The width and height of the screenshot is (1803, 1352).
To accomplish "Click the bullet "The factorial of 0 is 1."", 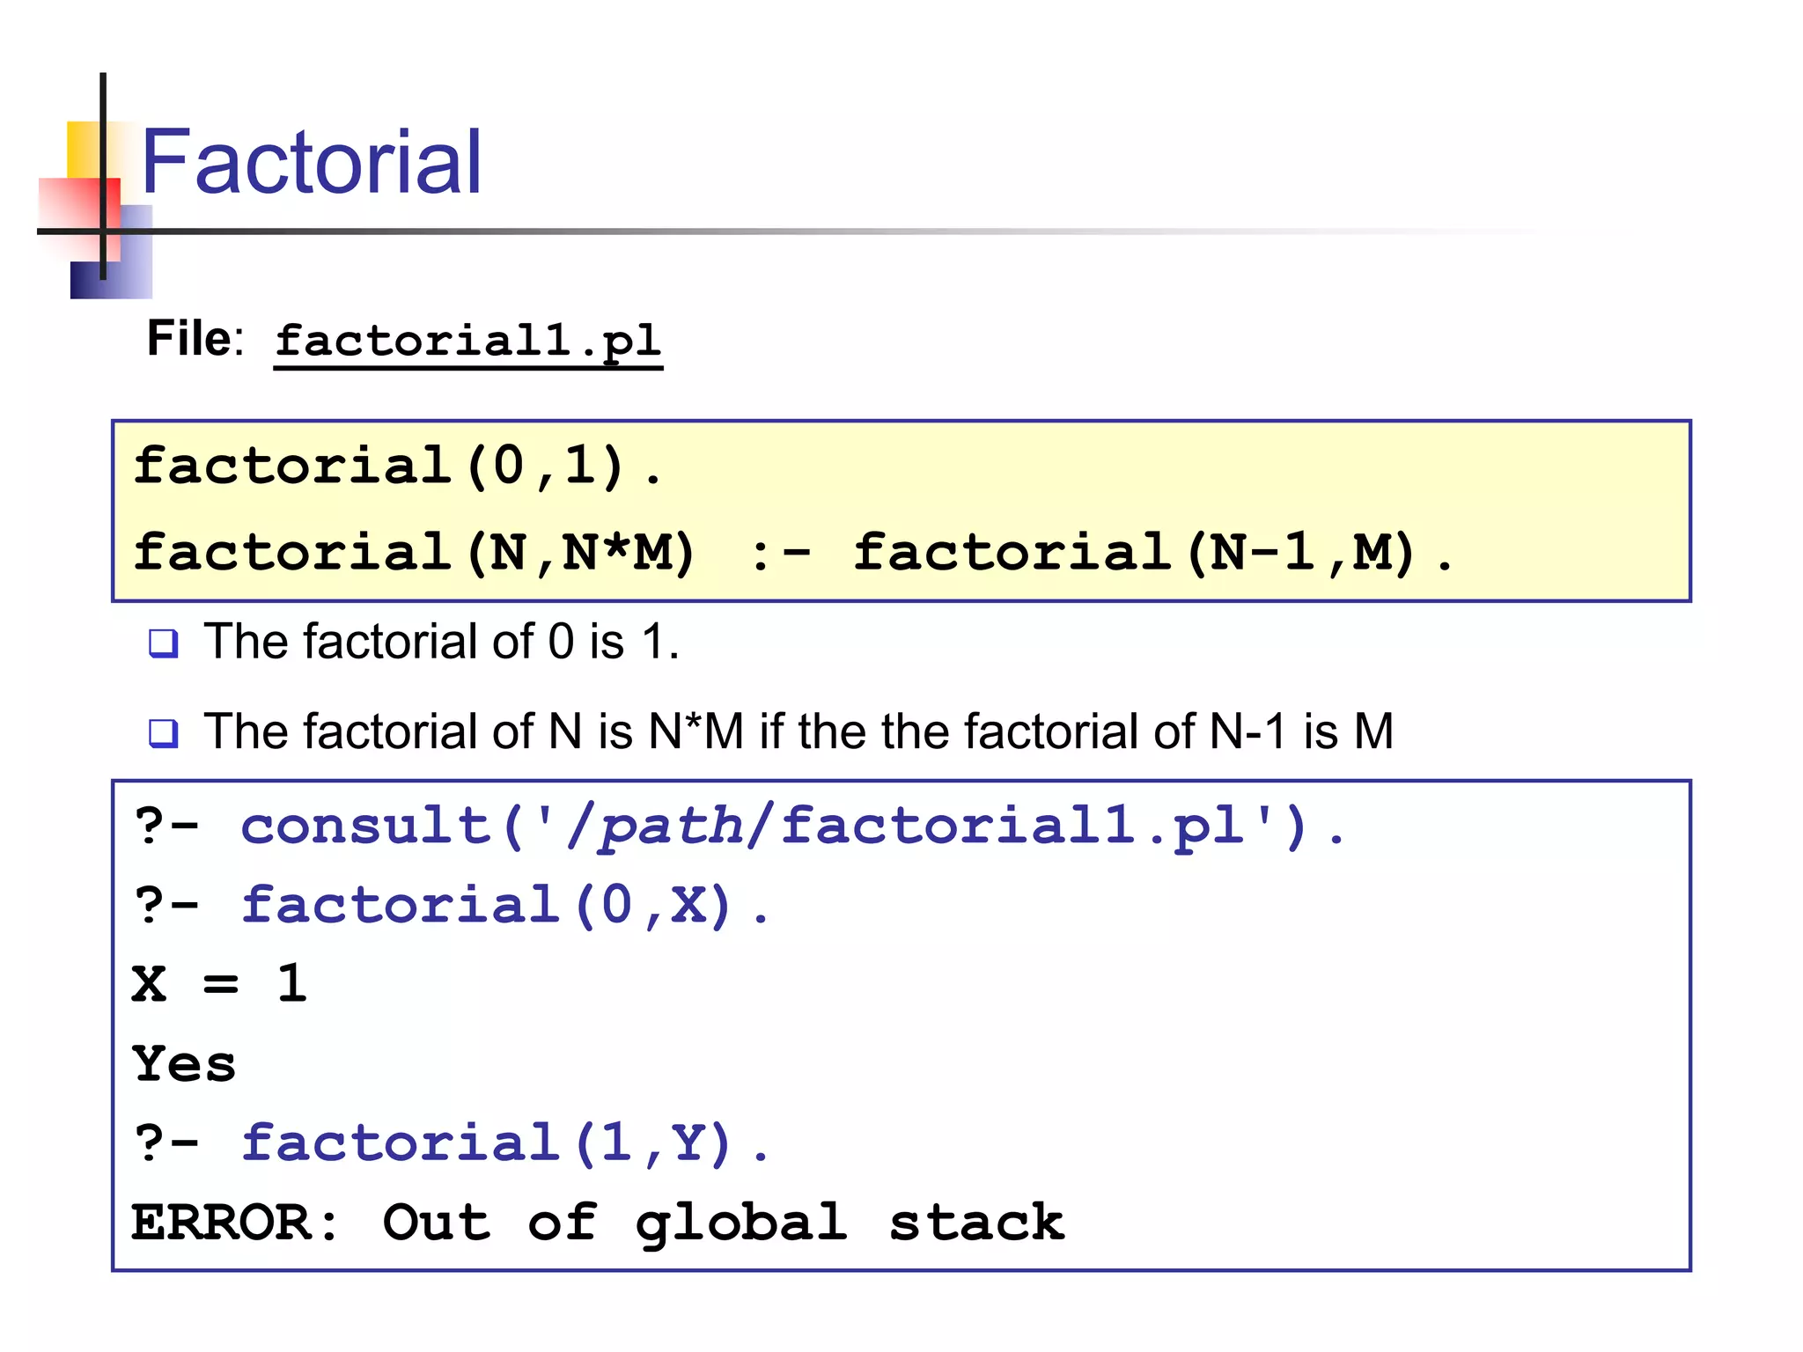I will click(441, 641).
